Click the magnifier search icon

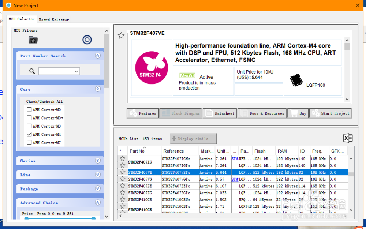32,71
